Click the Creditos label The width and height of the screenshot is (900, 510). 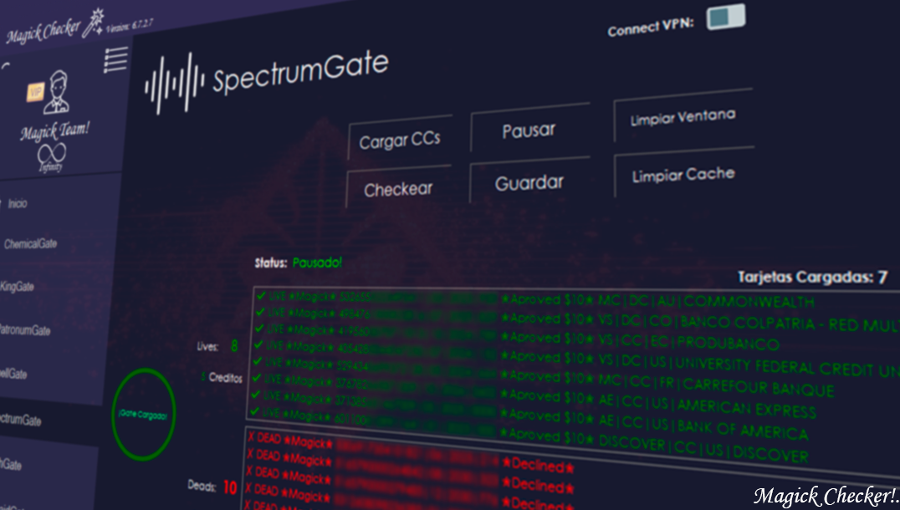coord(226,377)
